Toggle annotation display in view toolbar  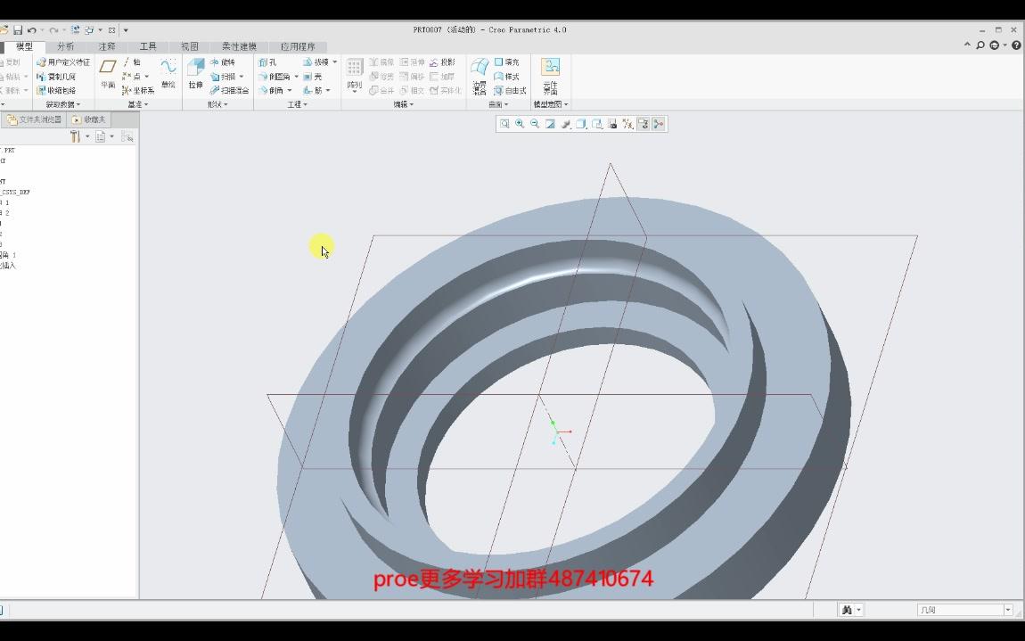(643, 124)
